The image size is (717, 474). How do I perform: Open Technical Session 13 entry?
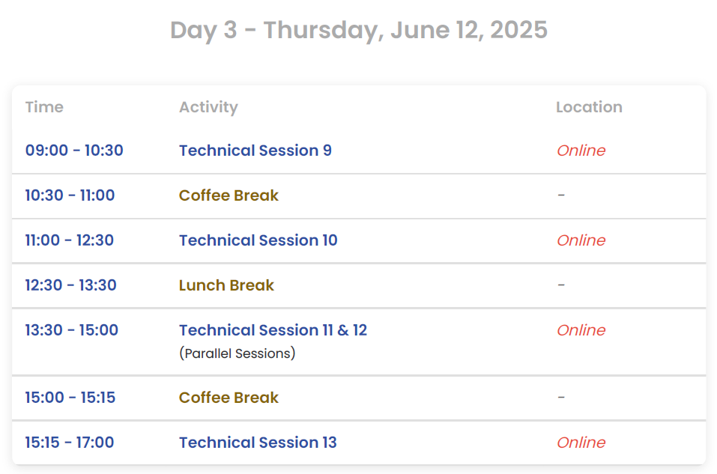tap(258, 443)
